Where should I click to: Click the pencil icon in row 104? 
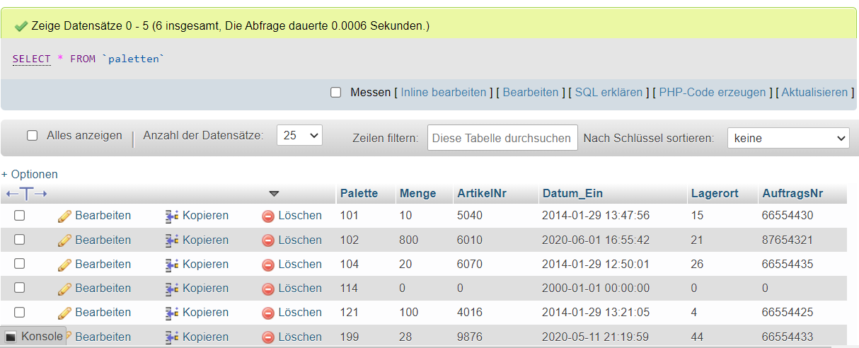pos(65,265)
